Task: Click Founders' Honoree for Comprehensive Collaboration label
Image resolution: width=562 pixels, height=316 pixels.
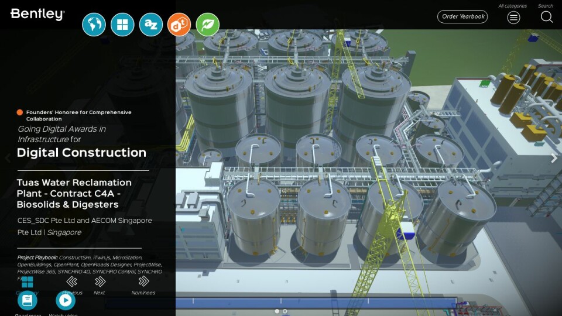Action: (78, 115)
